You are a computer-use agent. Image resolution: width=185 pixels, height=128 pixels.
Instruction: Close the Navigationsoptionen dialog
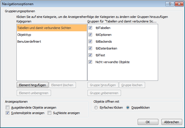178,4
